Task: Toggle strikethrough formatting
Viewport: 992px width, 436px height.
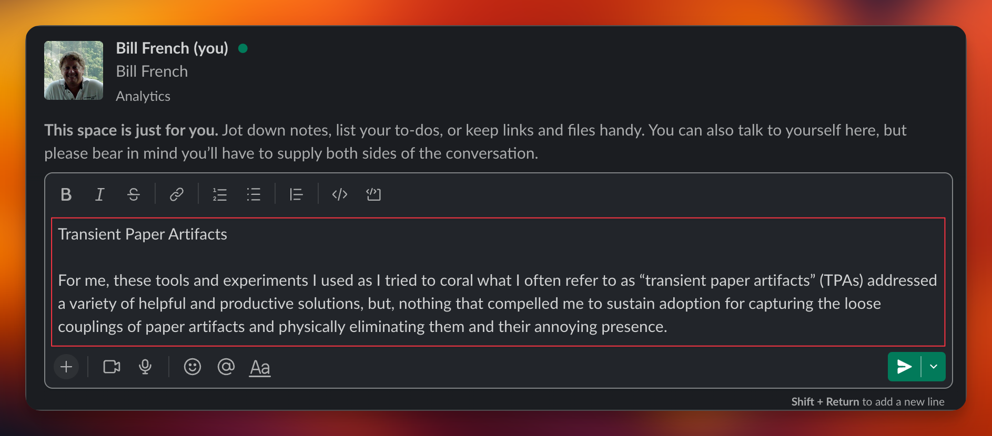Action: 134,194
